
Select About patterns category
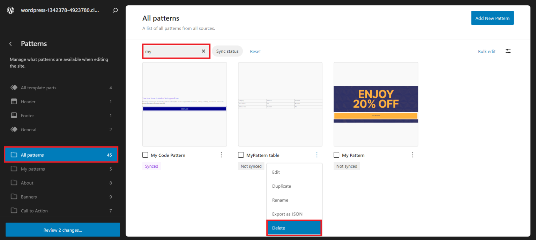(61, 183)
